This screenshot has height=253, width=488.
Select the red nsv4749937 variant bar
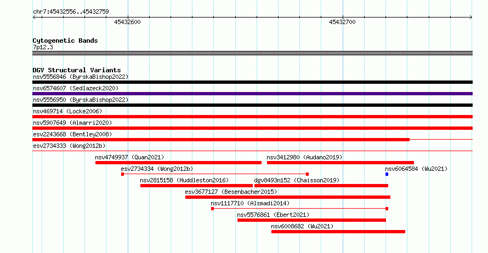coord(178,163)
